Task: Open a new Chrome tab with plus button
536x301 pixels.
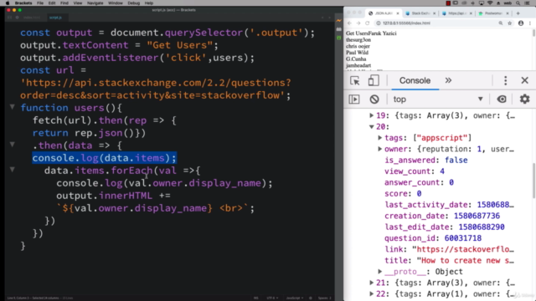Action: click(518, 13)
